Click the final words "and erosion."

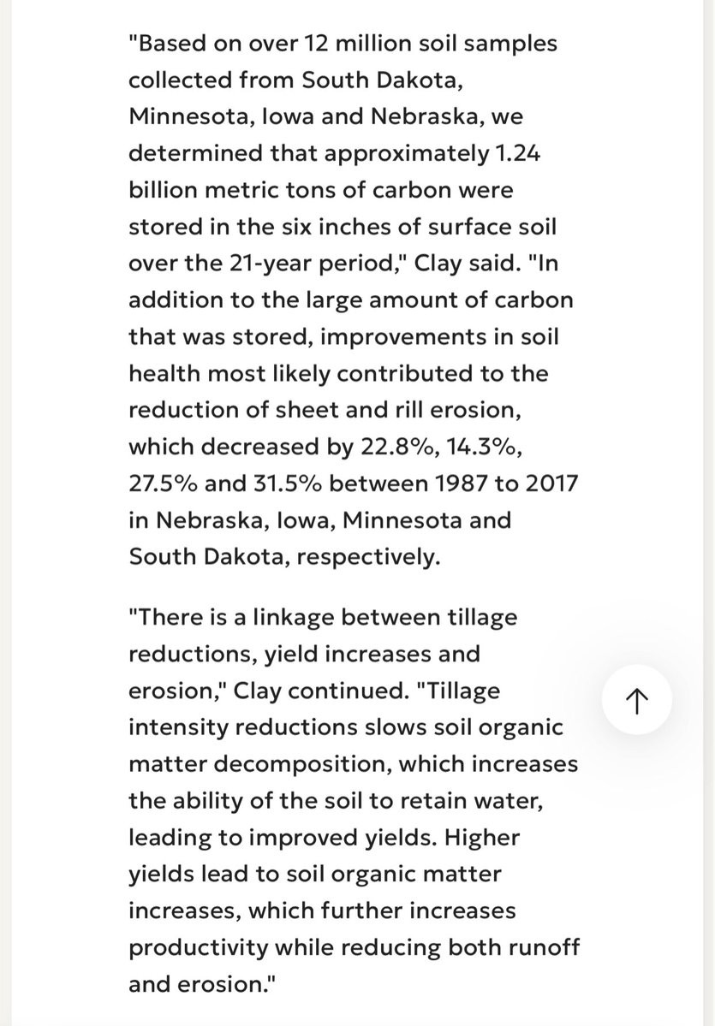click(x=202, y=983)
